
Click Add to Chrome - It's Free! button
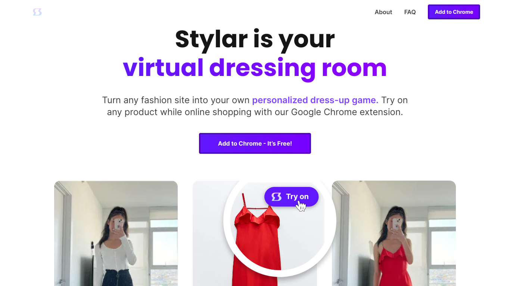(255, 143)
